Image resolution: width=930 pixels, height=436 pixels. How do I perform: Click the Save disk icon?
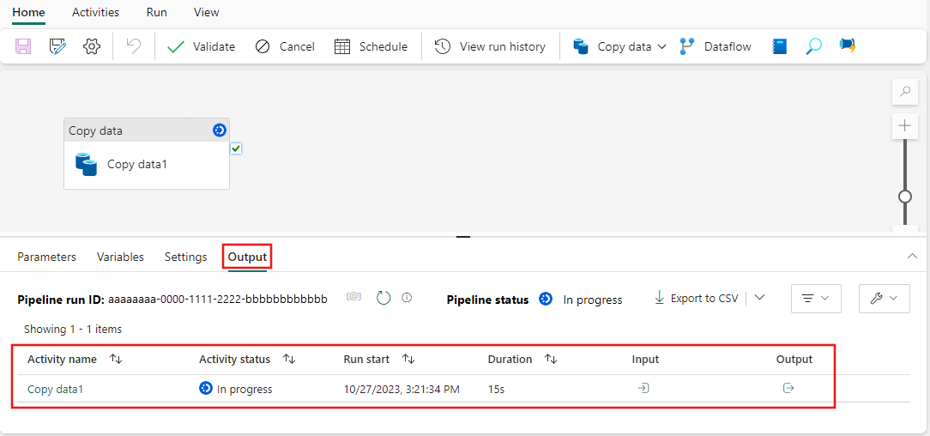pyautogui.click(x=23, y=46)
